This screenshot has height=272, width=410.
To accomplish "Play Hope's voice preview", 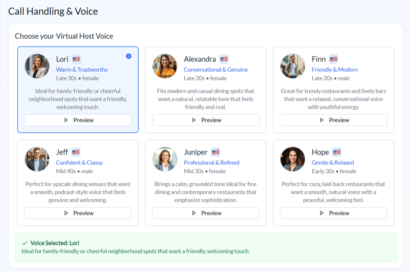I will point(334,213).
